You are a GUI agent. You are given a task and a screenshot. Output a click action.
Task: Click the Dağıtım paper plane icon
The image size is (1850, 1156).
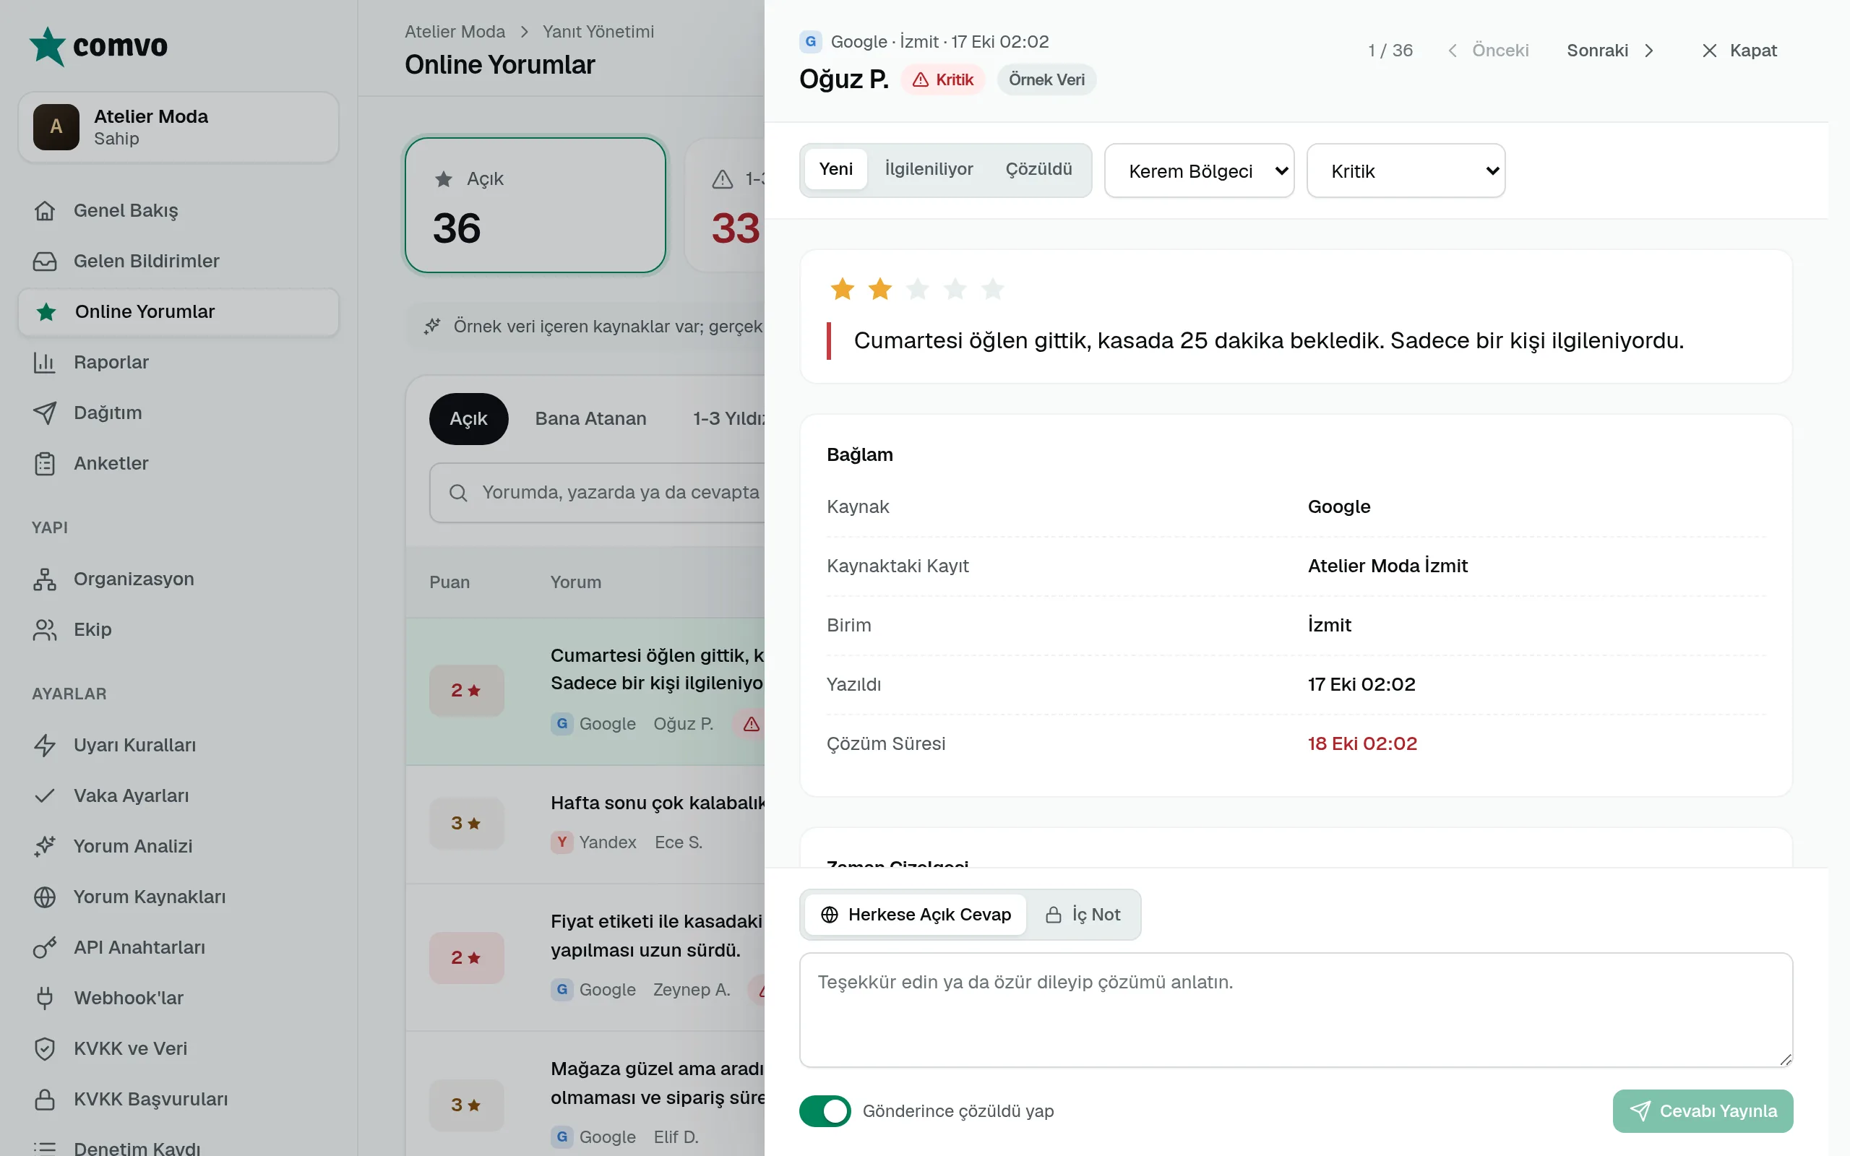click(45, 412)
